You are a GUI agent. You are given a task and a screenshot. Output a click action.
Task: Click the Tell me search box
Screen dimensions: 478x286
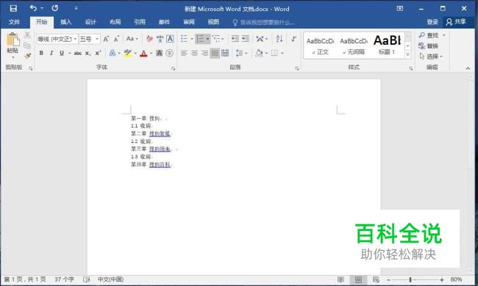[264, 22]
